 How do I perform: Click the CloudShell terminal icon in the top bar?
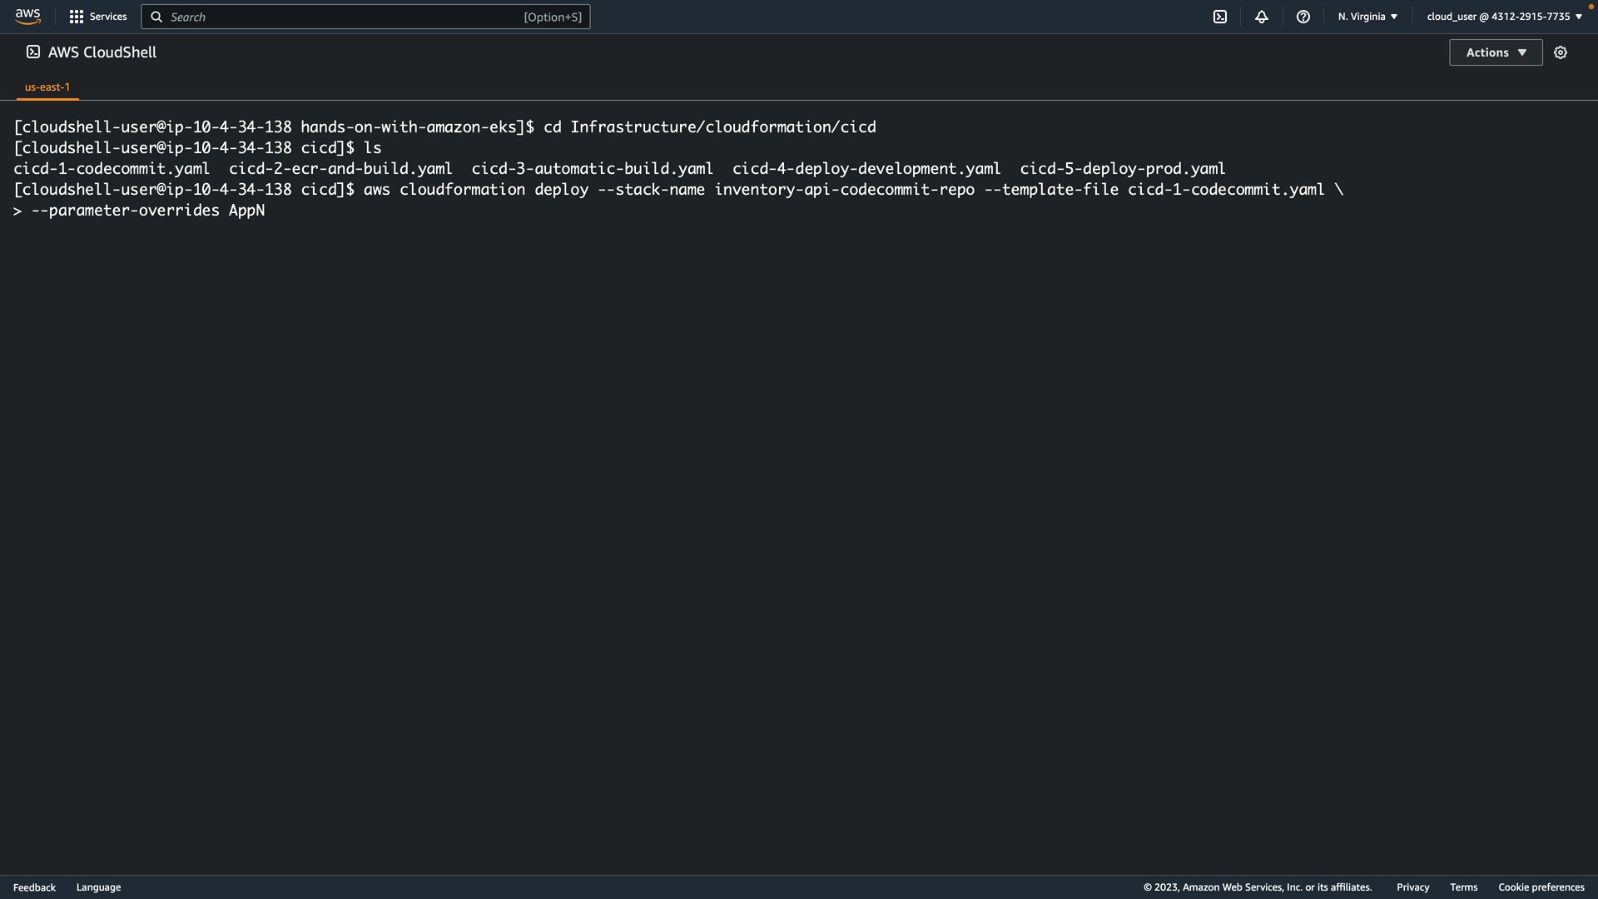[x=1220, y=17]
